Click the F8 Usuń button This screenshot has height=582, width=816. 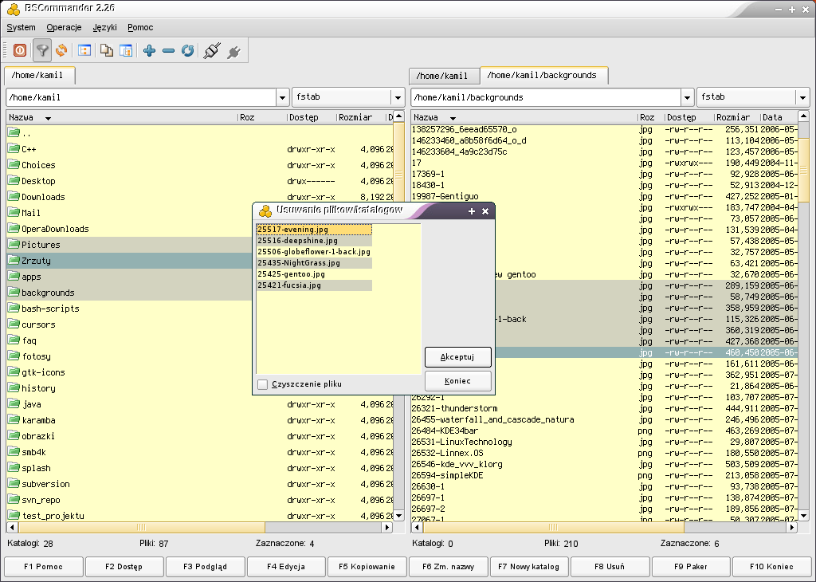point(610,567)
